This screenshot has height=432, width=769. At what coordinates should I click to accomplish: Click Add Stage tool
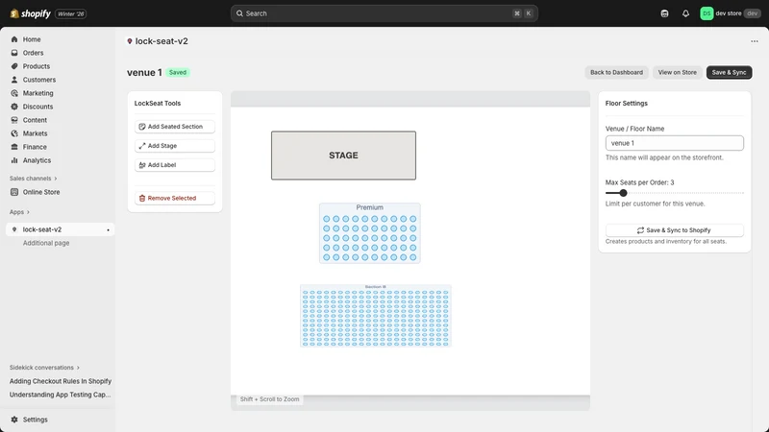coord(175,146)
